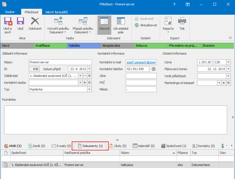Screen dimensions: 235x179
Task: Open the Reporty dropdown
Action: coord(168,25)
